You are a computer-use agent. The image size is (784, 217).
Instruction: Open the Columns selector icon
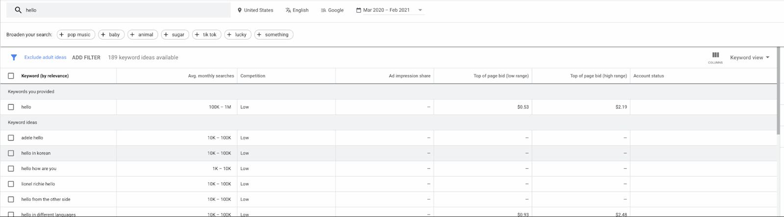coord(715,57)
